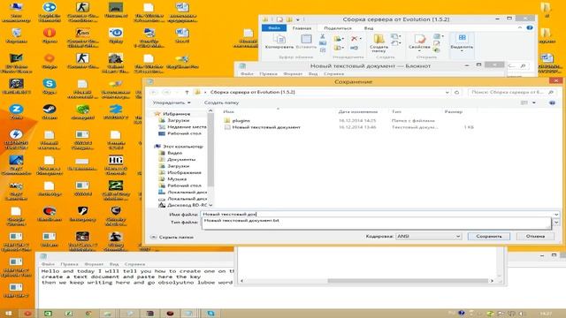566x318 pixels.
Task: Click the up-arrow navigation icon in the save dialog
Action: (187, 92)
